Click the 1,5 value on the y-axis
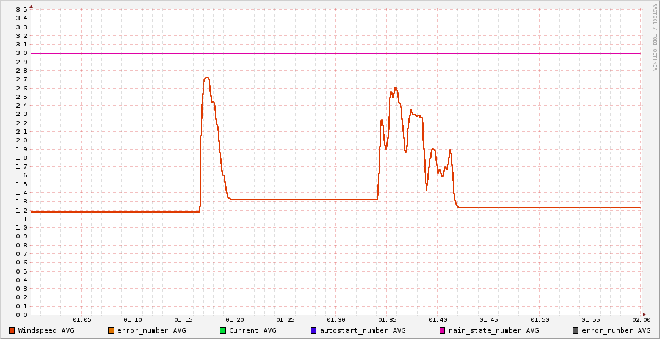This screenshot has width=660, height=339. pyautogui.click(x=23, y=184)
